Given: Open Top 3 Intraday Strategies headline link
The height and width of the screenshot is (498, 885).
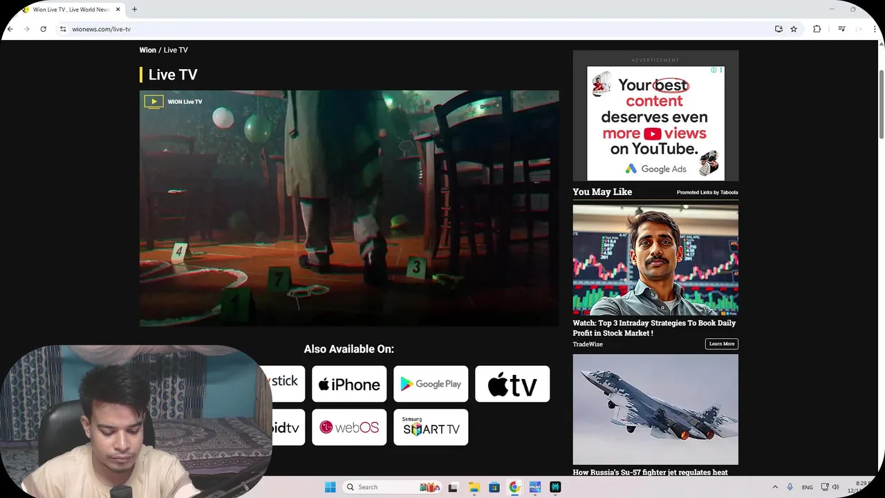Looking at the screenshot, I should coord(654,328).
